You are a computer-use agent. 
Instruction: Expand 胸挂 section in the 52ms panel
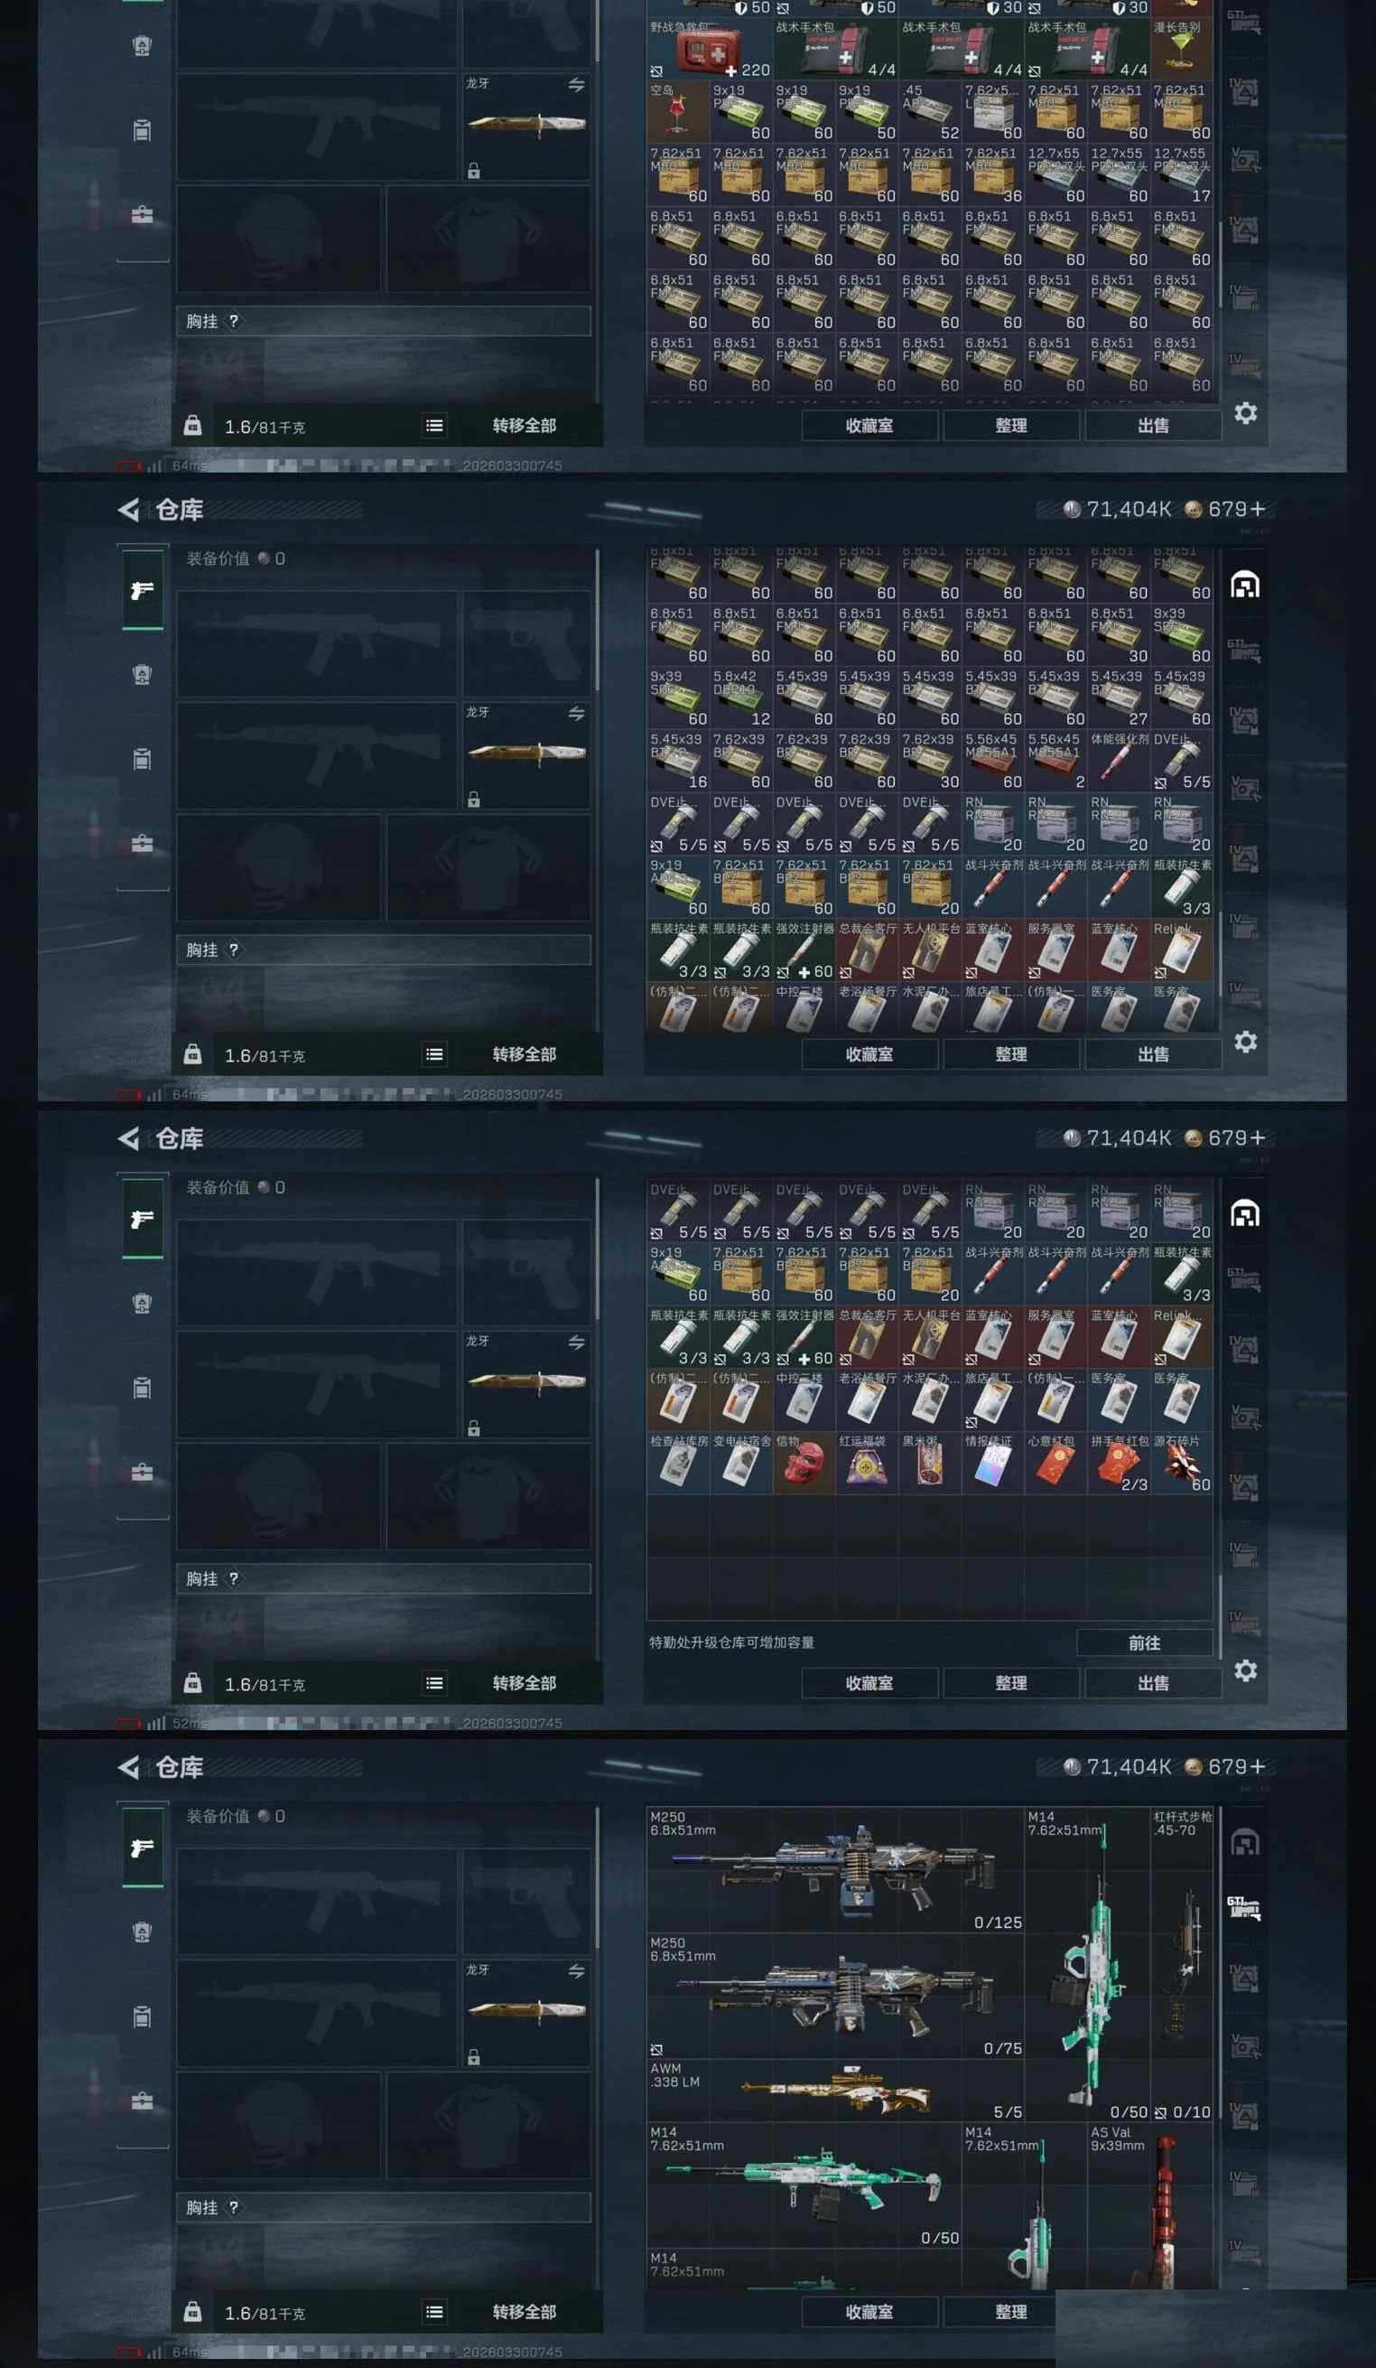coord(383,1578)
